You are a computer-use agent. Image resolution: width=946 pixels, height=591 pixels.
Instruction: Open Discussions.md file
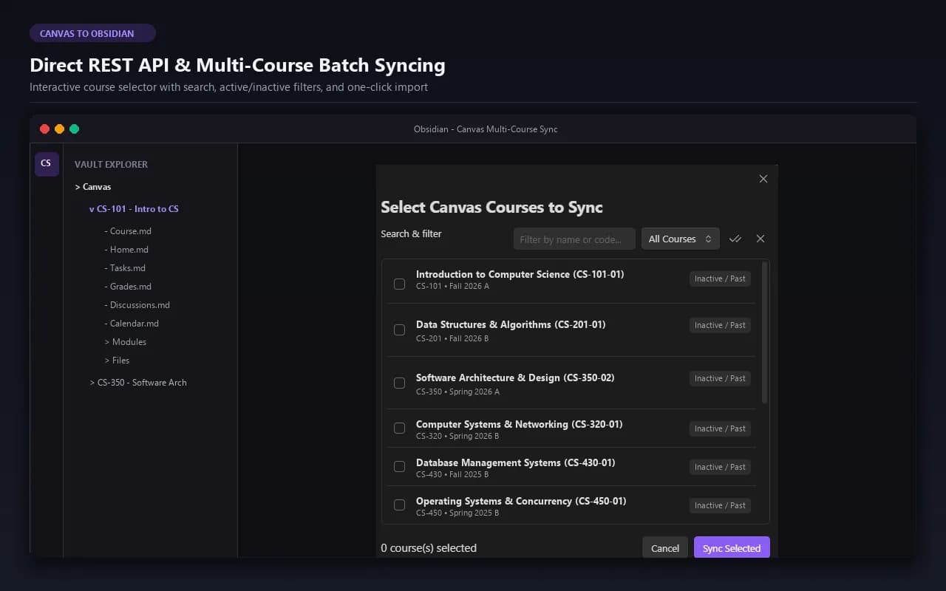(137, 305)
